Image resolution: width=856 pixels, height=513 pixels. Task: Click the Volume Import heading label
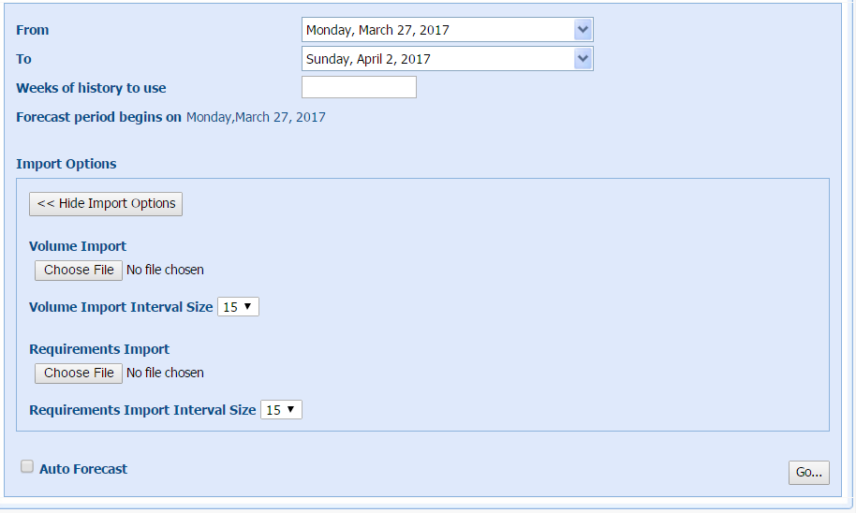[x=78, y=246]
